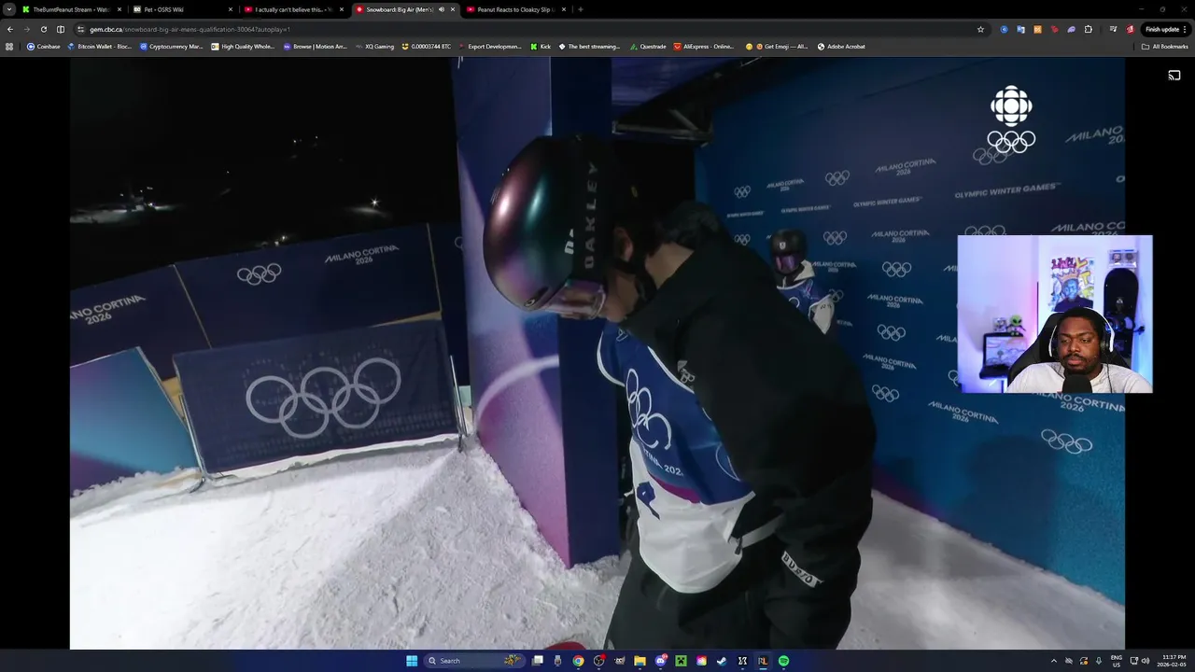Open the High Quality Whole... bookmark

point(243,46)
